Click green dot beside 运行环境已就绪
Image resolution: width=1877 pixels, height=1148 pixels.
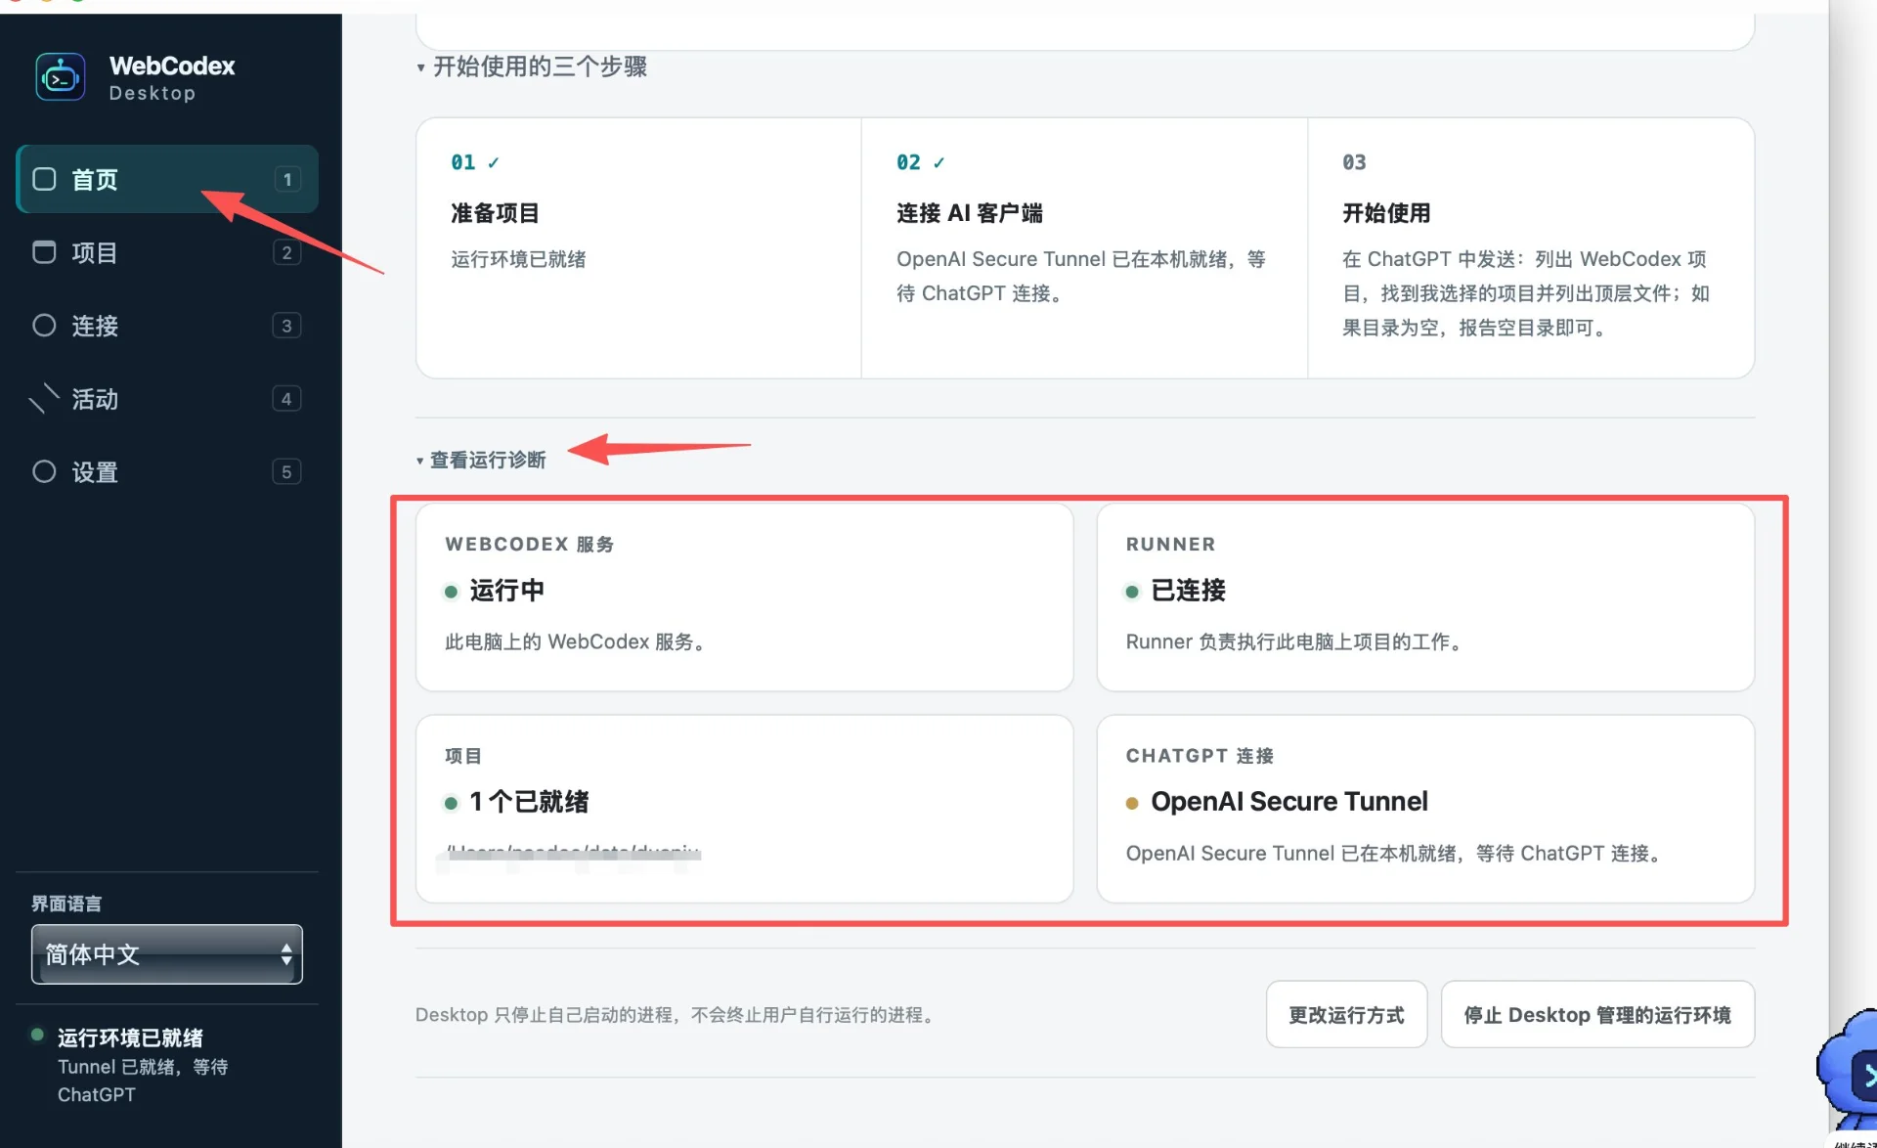click(x=37, y=1035)
